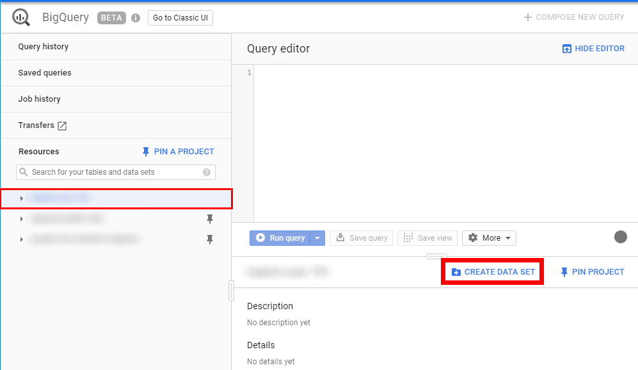The image size is (638, 370).
Task: Expand the second blurred project row
Action: pyautogui.click(x=21, y=219)
